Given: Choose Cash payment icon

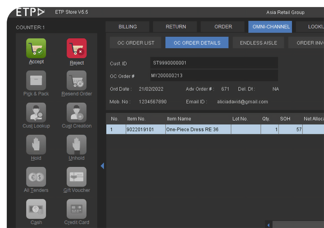Looking at the screenshot, I should click(36, 209).
